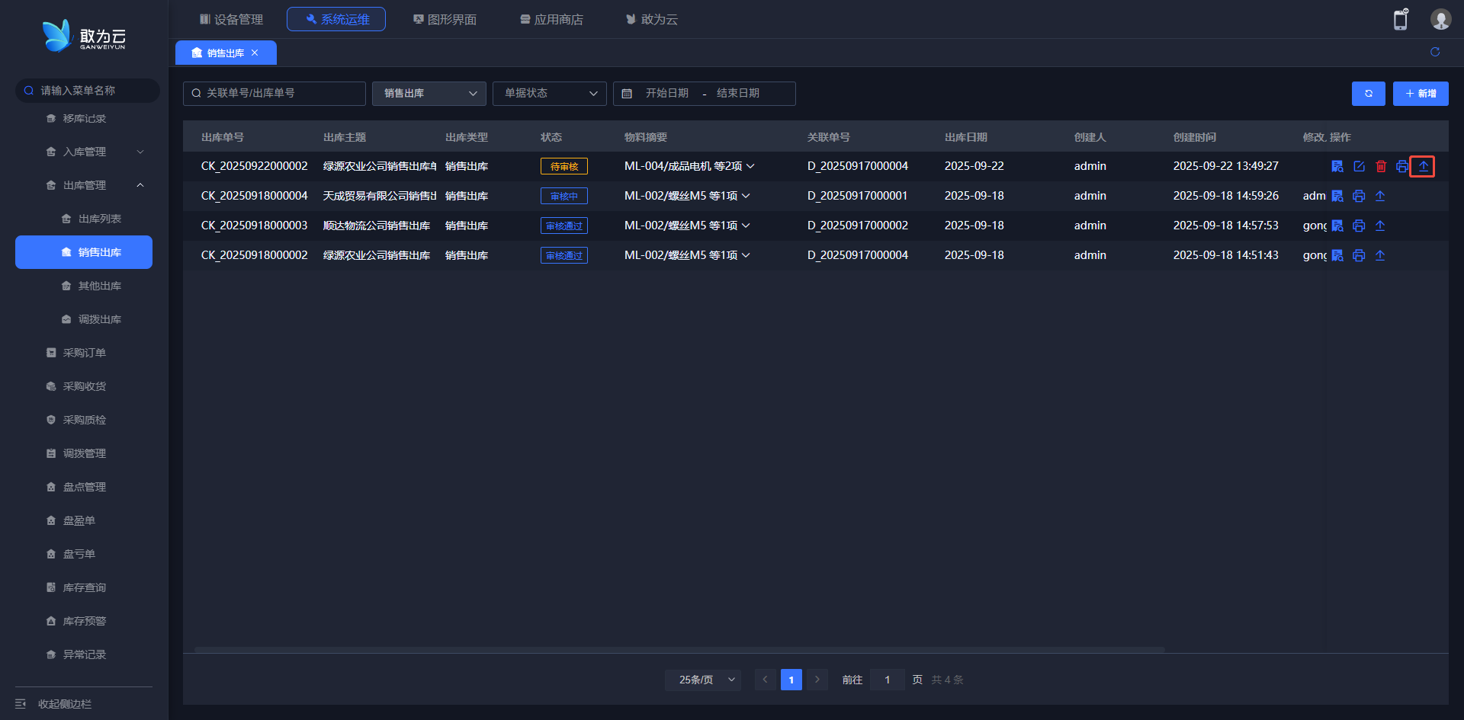The width and height of the screenshot is (1464, 720).
Task: View details of order CK_20250918000003
Action: 1337,226
